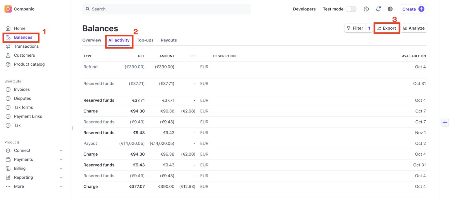The width and height of the screenshot is (451, 199).
Task: Open Reserved funds row available Nov 1
Action: tap(255, 133)
